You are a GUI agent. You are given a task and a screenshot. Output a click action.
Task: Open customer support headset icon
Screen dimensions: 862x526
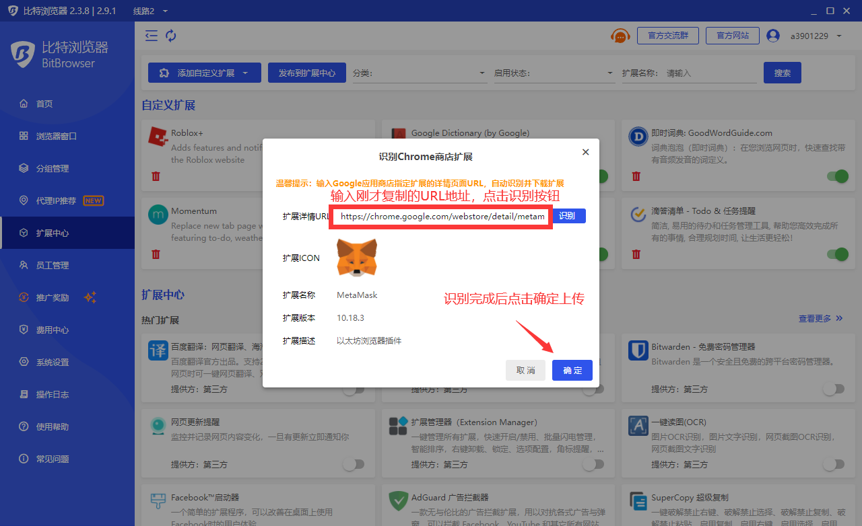tap(620, 36)
